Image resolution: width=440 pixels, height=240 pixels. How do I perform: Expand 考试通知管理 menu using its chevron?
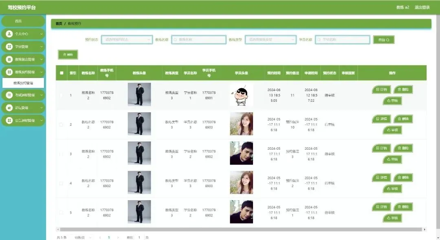click(42, 95)
